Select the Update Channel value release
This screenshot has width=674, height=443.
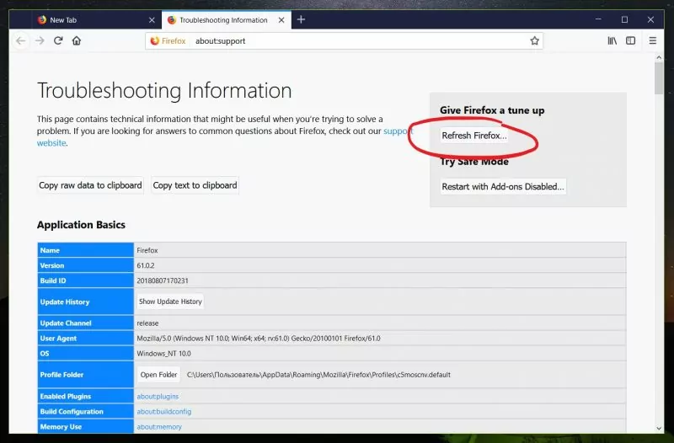point(147,323)
